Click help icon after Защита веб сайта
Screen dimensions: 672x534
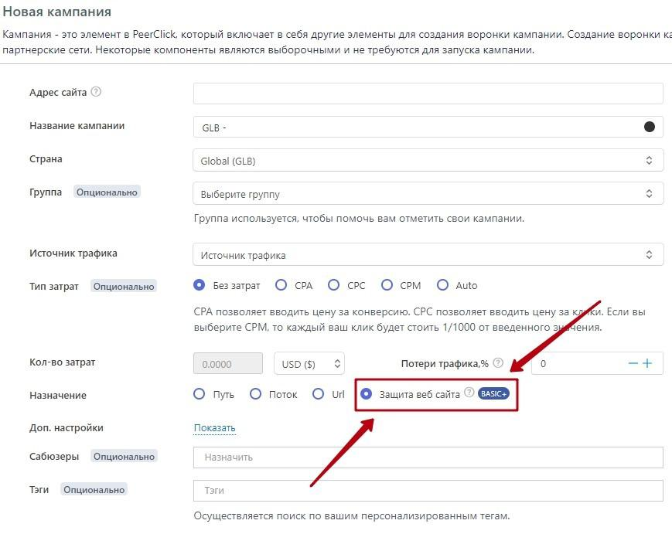tap(469, 394)
